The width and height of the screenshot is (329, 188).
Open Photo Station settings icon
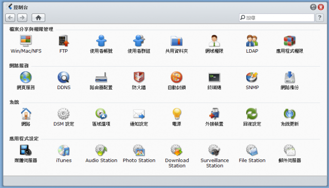pos(139,150)
